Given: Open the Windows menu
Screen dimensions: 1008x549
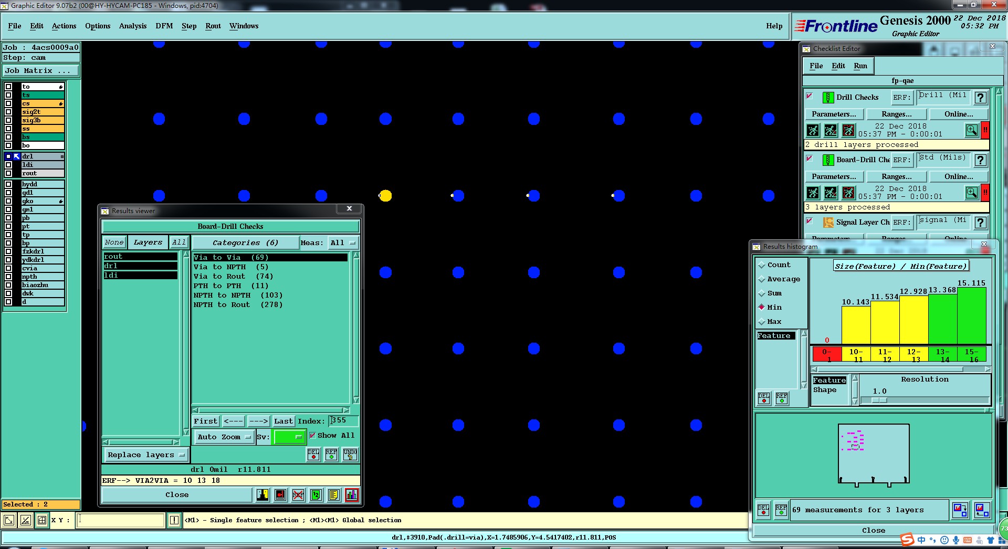Looking at the screenshot, I should (244, 26).
